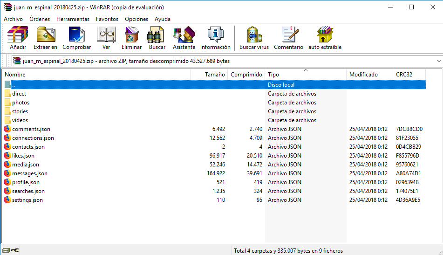443x255 pixels.
Task: Click the archive path text field
Action: tap(227, 61)
